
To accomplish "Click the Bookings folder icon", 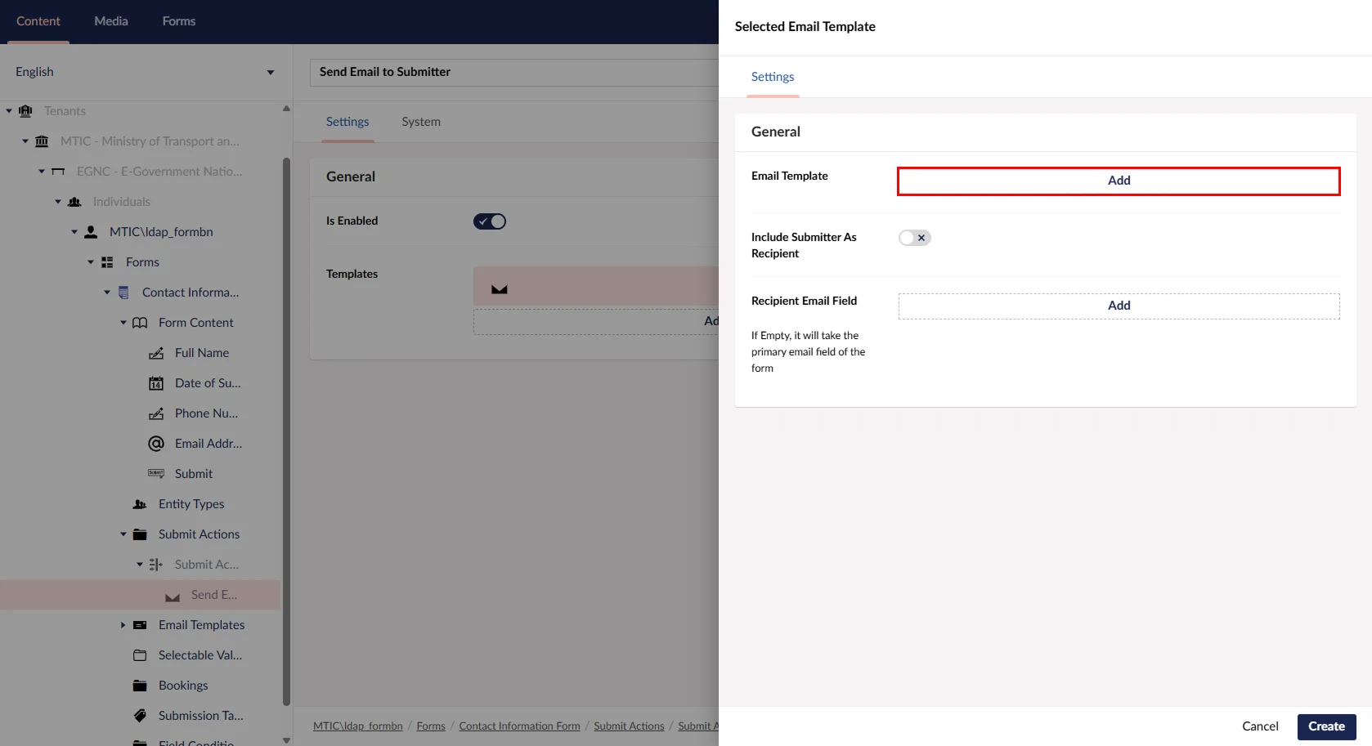I will click(140, 686).
